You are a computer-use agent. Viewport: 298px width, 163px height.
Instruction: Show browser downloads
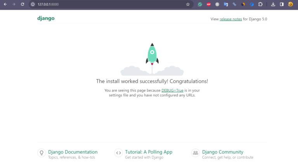pos(273,4)
